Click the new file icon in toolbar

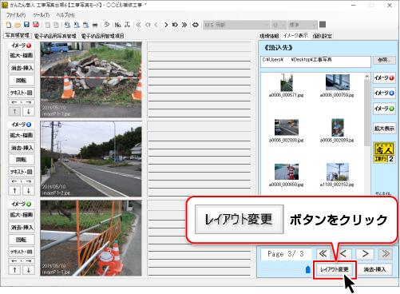pos(9,25)
